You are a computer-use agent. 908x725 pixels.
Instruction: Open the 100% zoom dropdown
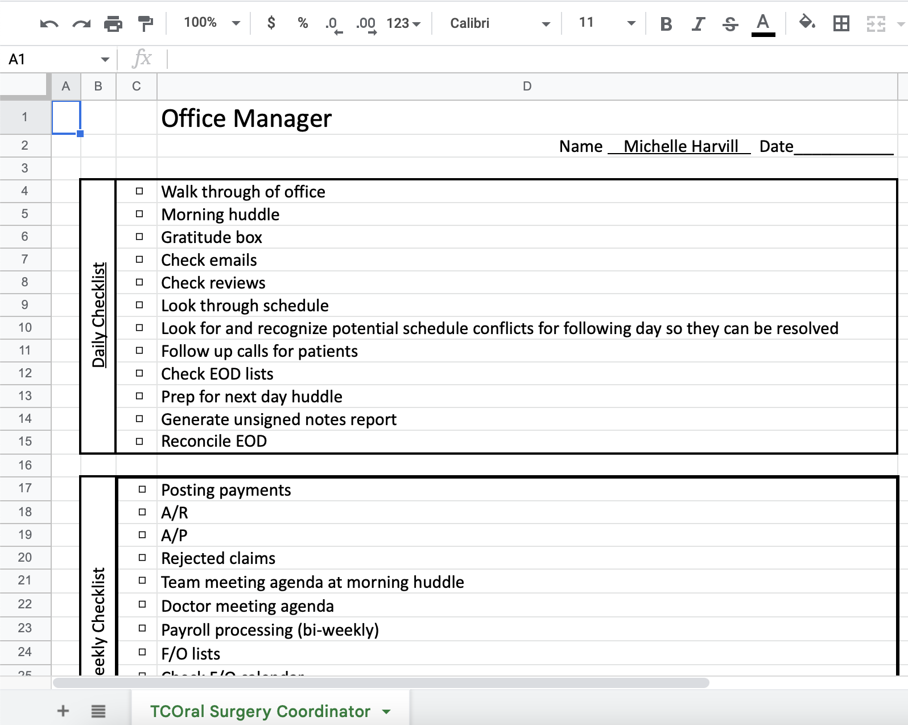(212, 23)
